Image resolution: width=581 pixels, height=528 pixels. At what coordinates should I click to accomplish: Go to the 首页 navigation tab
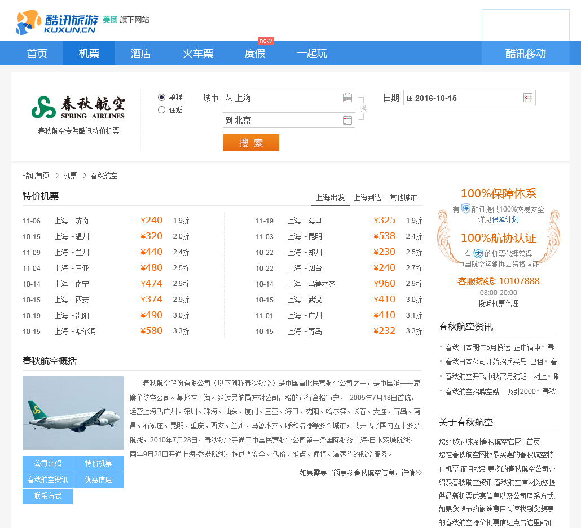37,53
